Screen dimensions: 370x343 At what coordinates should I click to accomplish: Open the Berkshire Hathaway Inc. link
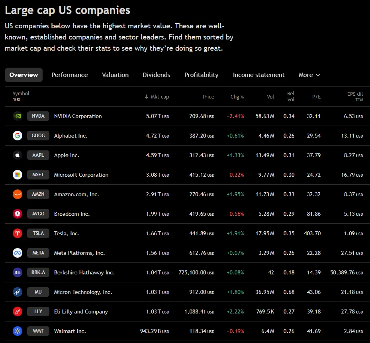click(x=84, y=272)
